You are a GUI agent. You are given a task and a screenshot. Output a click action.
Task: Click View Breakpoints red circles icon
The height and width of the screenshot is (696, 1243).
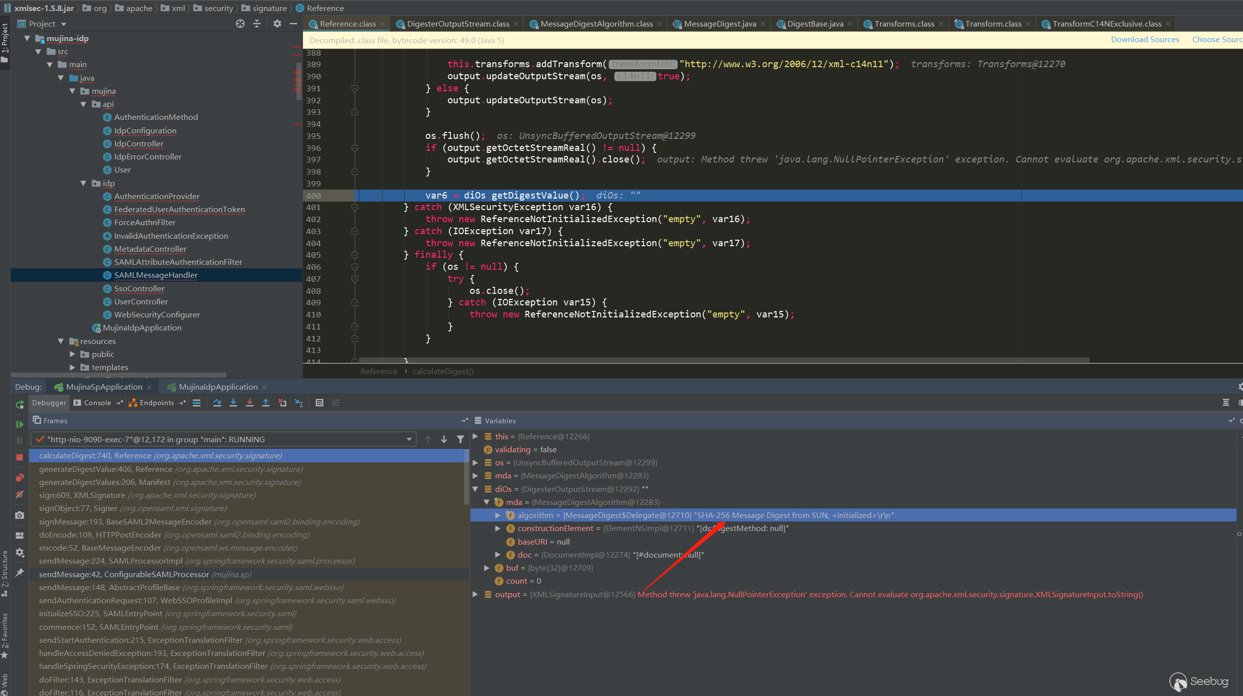tap(20, 477)
